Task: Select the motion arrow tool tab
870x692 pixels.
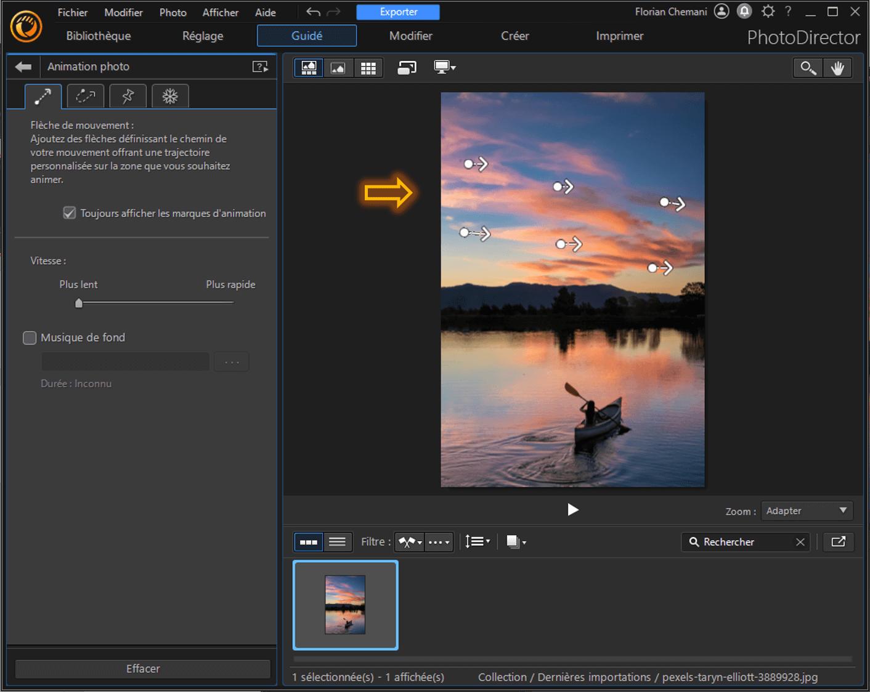Action: point(43,96)
